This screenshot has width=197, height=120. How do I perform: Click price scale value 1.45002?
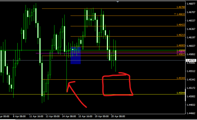coord(191,96)
